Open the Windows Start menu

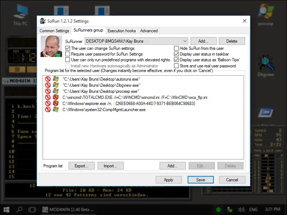[x=6, y=210]
